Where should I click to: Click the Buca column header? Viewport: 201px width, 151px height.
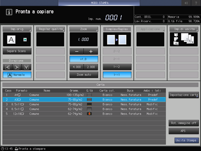[x=130, y=91]
